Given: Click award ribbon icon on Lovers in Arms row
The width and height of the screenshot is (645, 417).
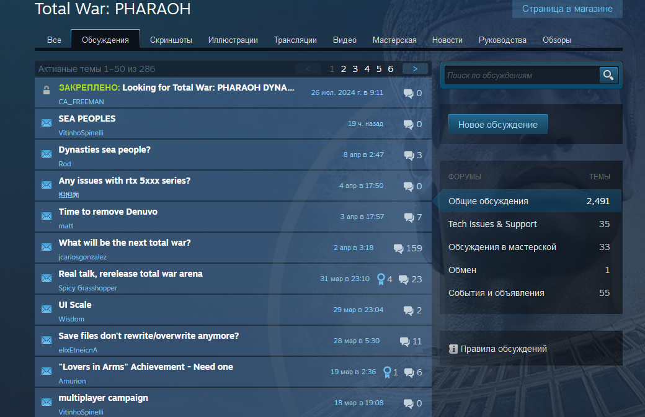Looking at the screenshot, I should point(387,372).
